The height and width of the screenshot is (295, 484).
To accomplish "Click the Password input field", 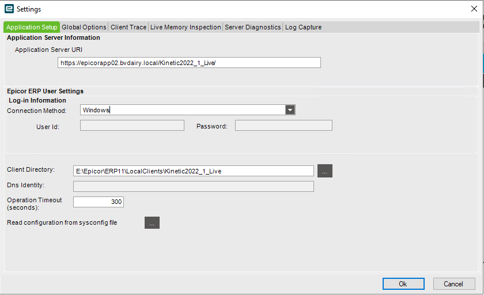I will pos(283,125).
